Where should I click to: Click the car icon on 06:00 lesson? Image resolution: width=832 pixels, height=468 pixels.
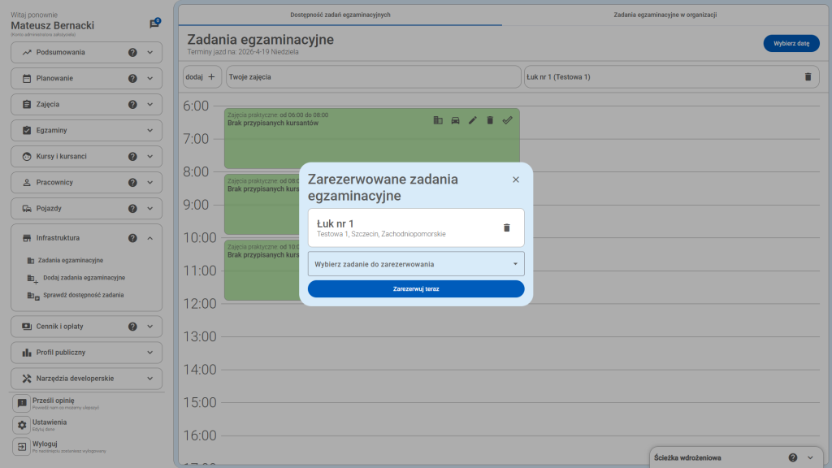click(455, 120)
